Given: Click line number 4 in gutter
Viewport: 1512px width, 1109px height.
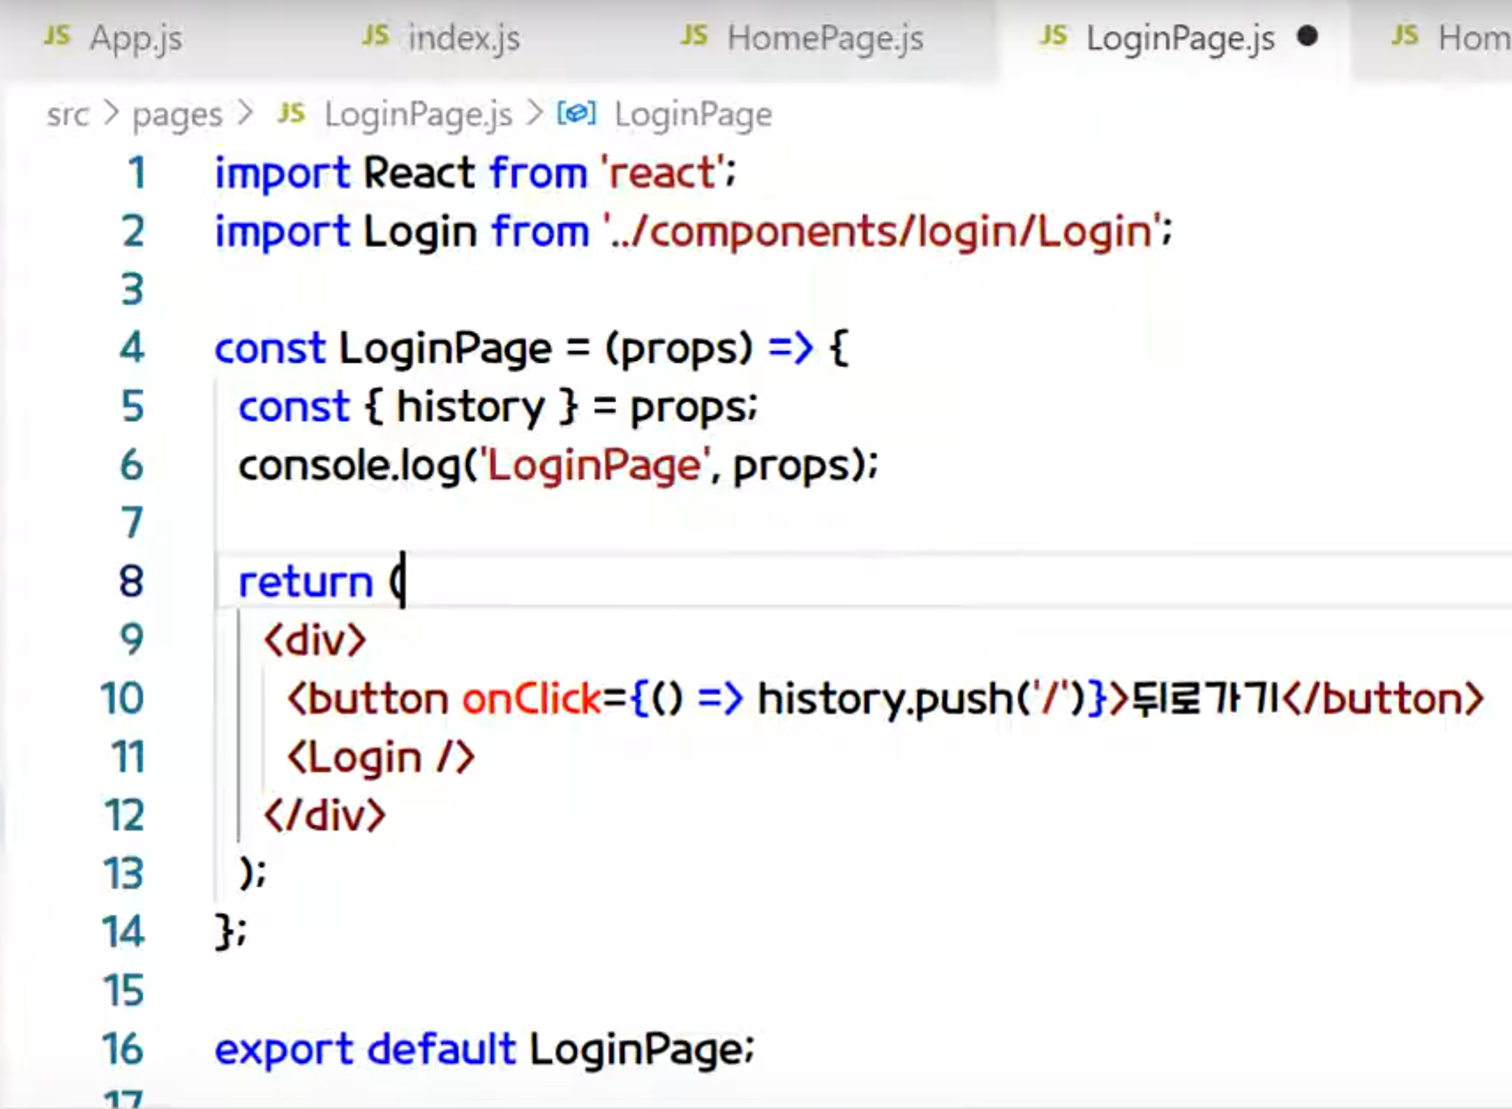Looking at the screenshot, I should pos(132,348).
